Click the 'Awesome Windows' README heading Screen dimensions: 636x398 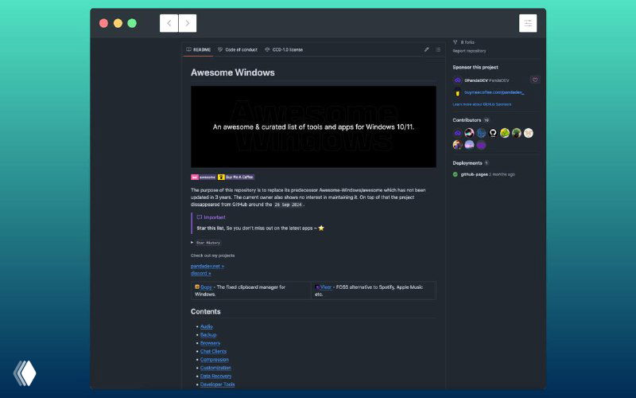(x=233, y=72)
